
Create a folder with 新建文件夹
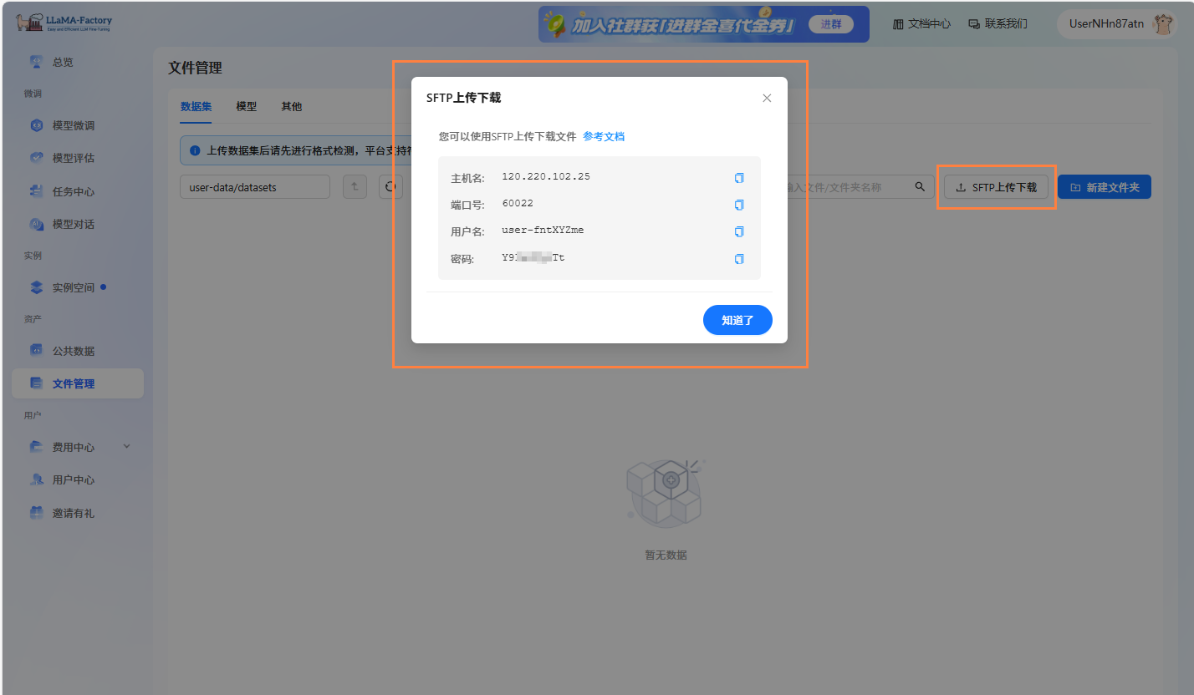(x=1104, y=187)
